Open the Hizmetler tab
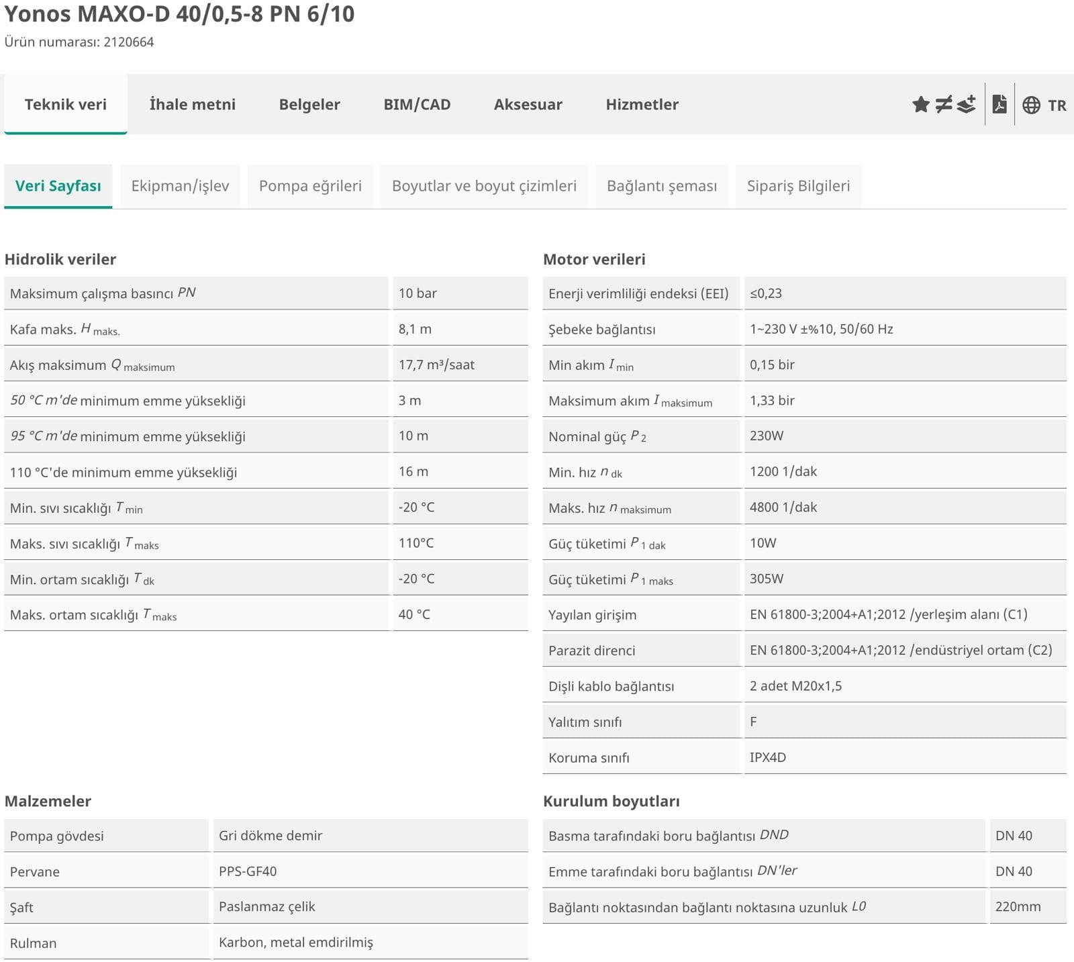1074x962 pixels. pos(642,105)
